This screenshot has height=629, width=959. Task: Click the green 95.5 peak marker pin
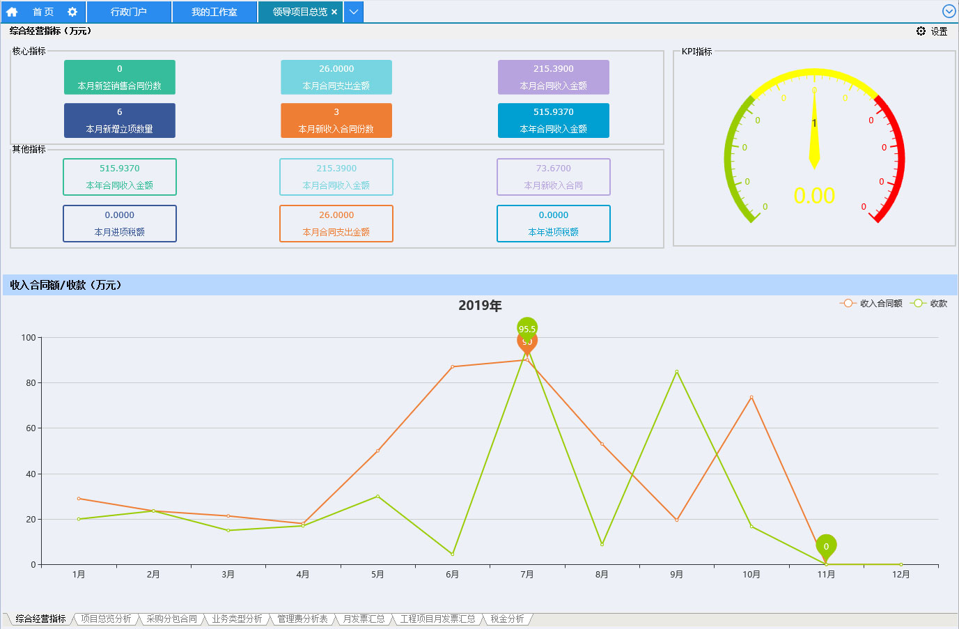point(527,327)
